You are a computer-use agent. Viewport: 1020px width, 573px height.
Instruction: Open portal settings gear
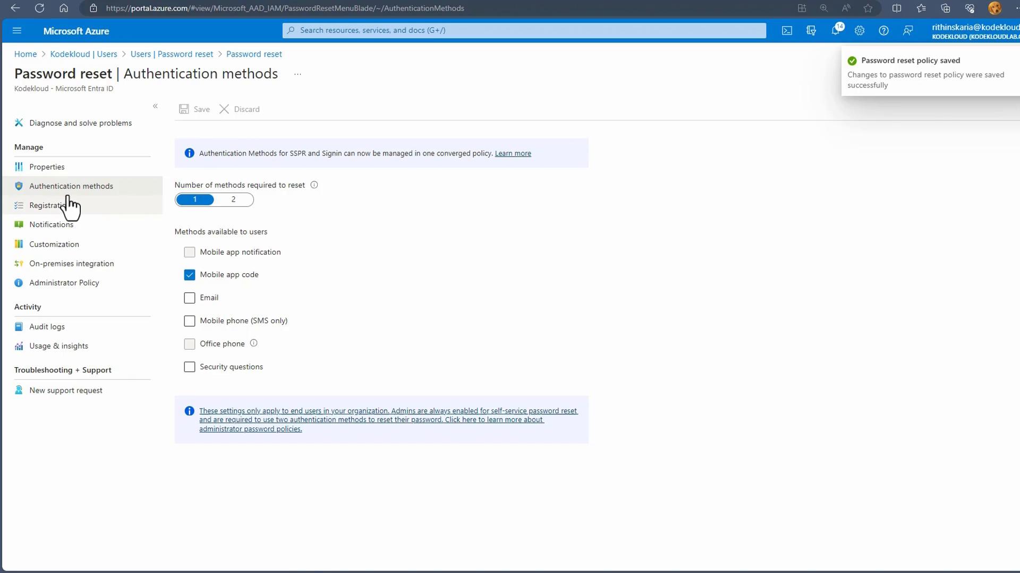[x=860, y=31]
